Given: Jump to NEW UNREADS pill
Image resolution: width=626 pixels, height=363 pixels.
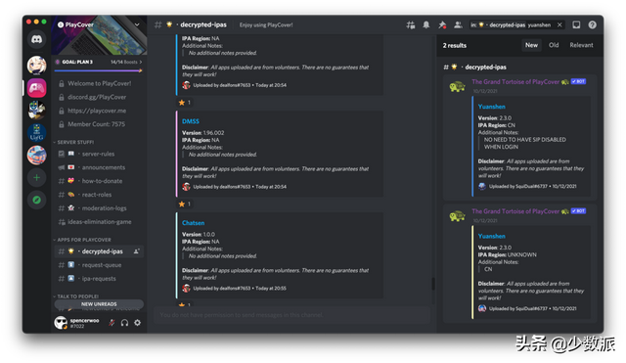Looking at the screenshot, I should (x=99, y=304).
